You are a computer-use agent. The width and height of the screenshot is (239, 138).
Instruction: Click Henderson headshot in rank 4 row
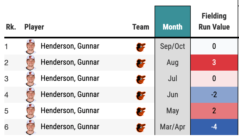coord(31,95)
